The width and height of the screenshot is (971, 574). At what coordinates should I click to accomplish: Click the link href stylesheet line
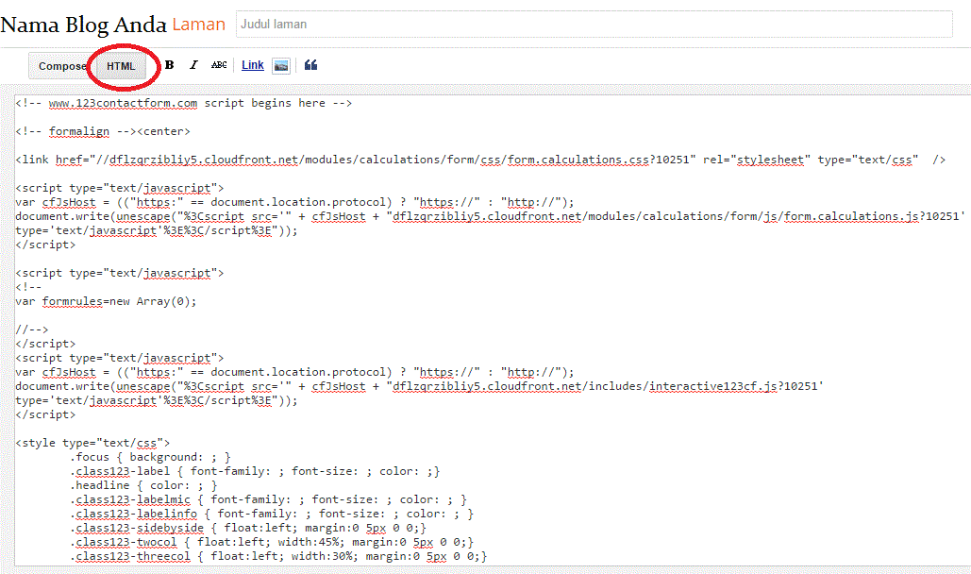coord(480,160)
